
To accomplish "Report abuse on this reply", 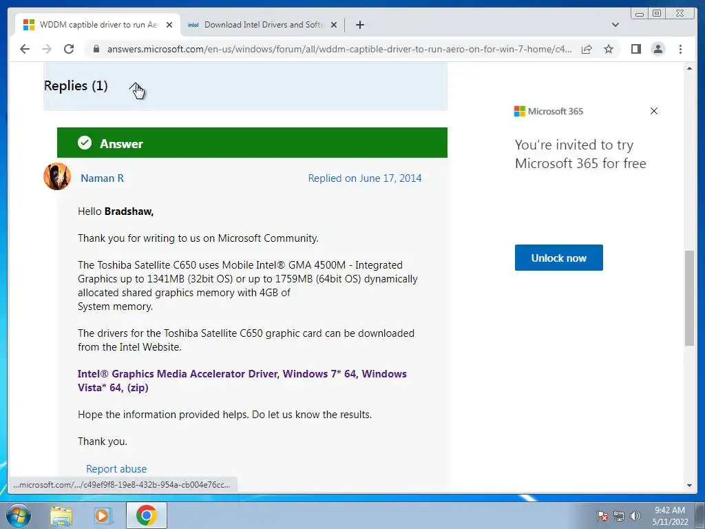I will [x=116, y=468].
